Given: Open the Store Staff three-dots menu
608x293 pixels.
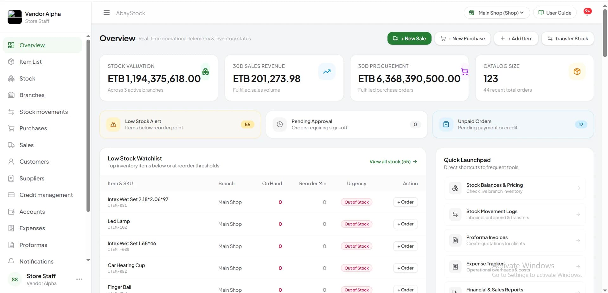Looking at the screenshot, I should 79,279.
